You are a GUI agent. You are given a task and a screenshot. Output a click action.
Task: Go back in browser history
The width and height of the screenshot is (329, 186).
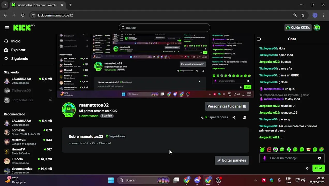pos(5,15)
